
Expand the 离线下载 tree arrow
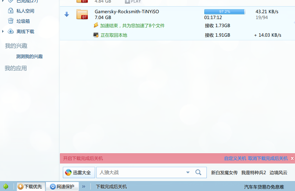point(3,32)
